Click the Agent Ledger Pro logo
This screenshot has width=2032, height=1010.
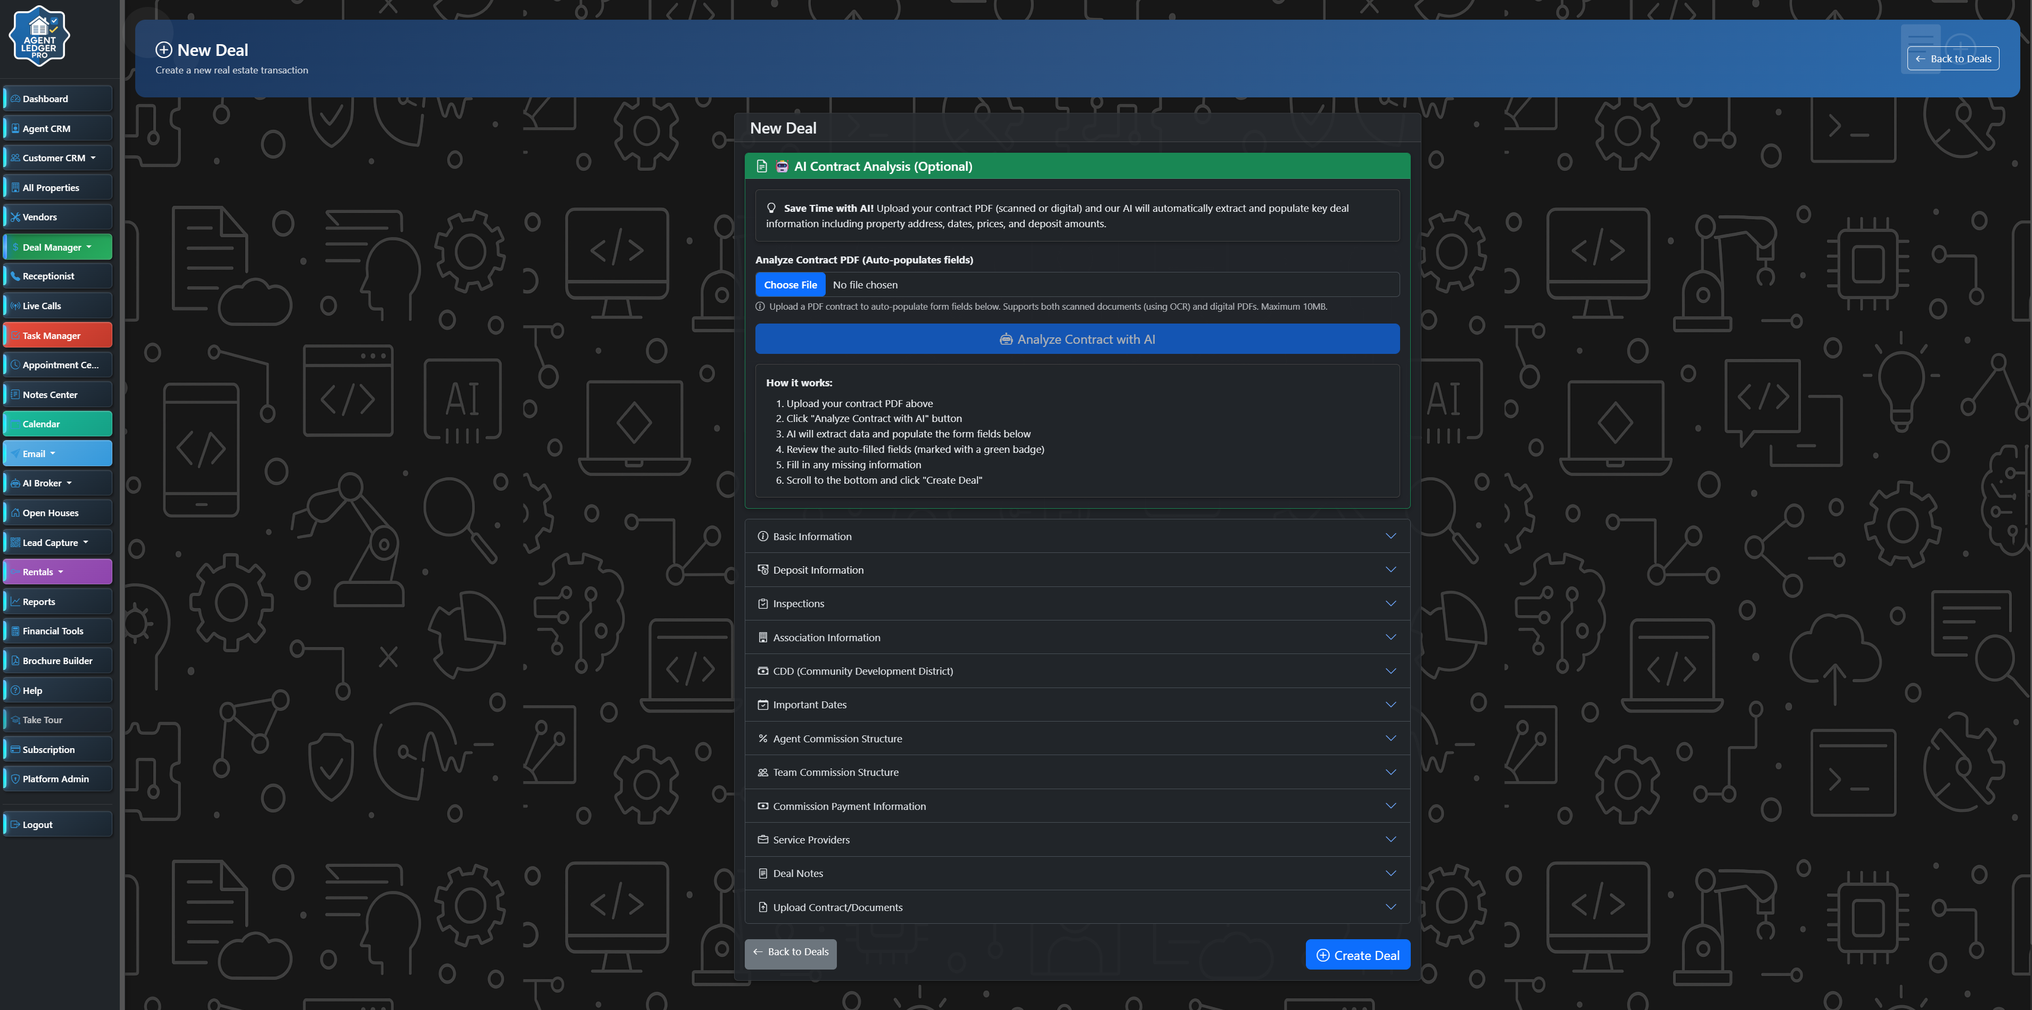(39, 36)
